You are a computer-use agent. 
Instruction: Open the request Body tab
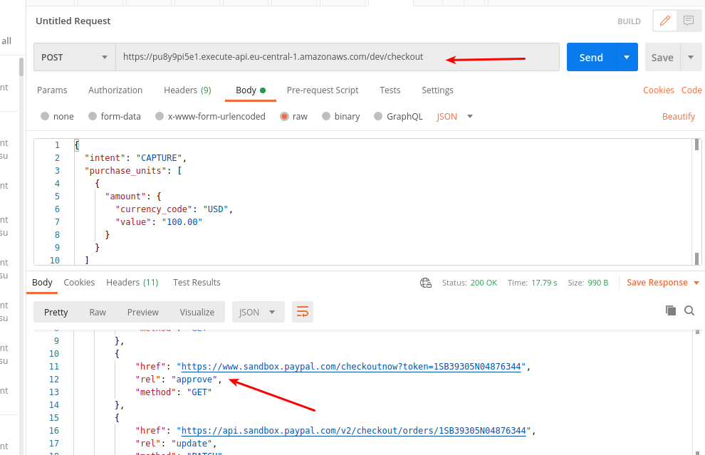coord(251,90)
